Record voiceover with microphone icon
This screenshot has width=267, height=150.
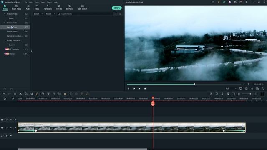point(222,94)
